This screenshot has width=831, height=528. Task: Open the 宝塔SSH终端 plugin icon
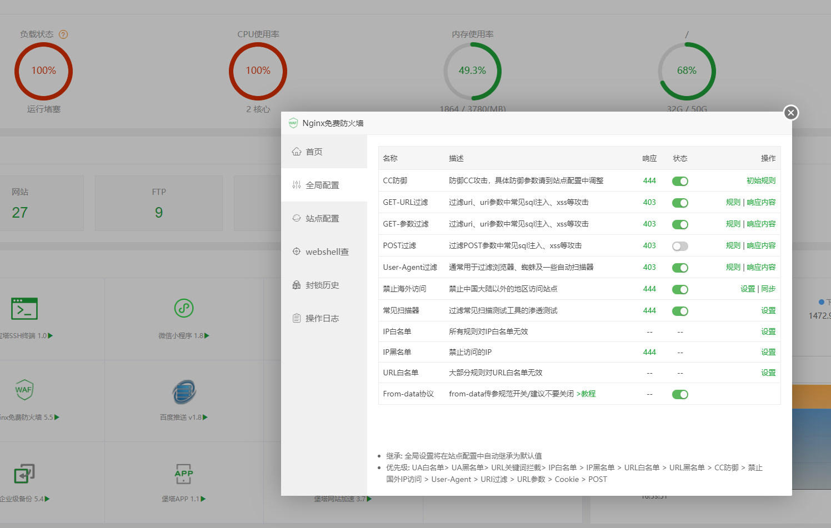click(x=24, y=309)
